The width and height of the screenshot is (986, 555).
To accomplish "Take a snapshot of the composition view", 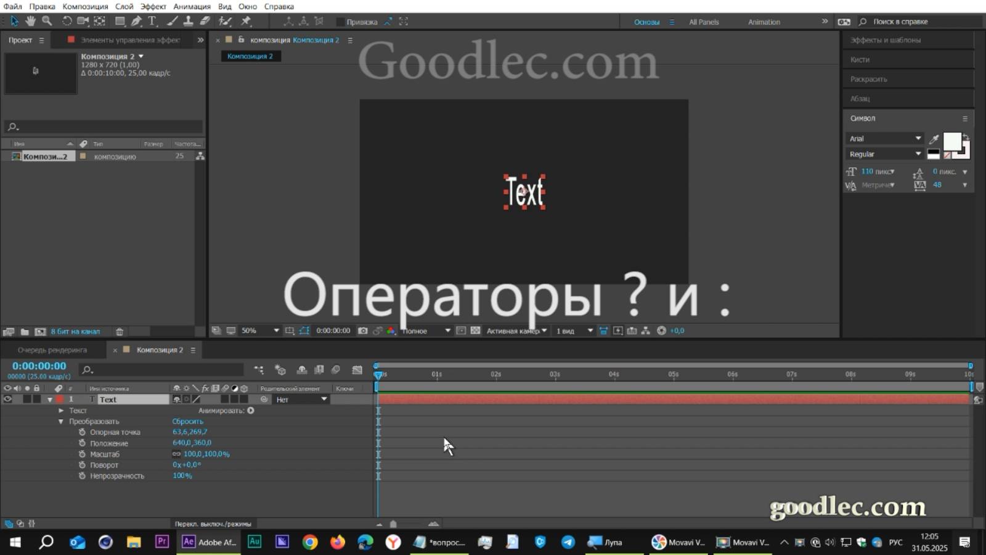I will click(364, 331).
